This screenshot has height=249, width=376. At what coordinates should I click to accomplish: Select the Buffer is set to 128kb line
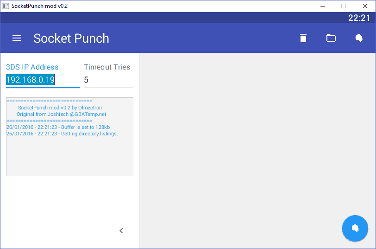[58, 127]
